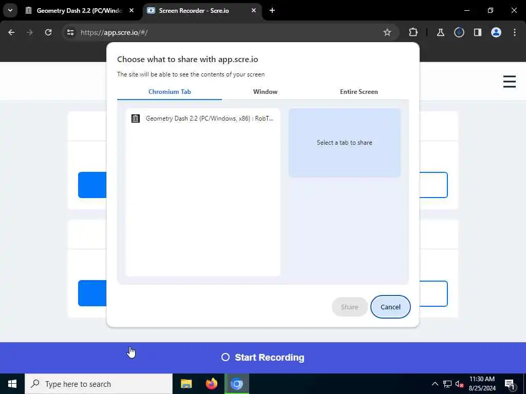This screenshot has height=394, width=526.
Task: Minimize the browser window
Action: (x=466, y=10)
